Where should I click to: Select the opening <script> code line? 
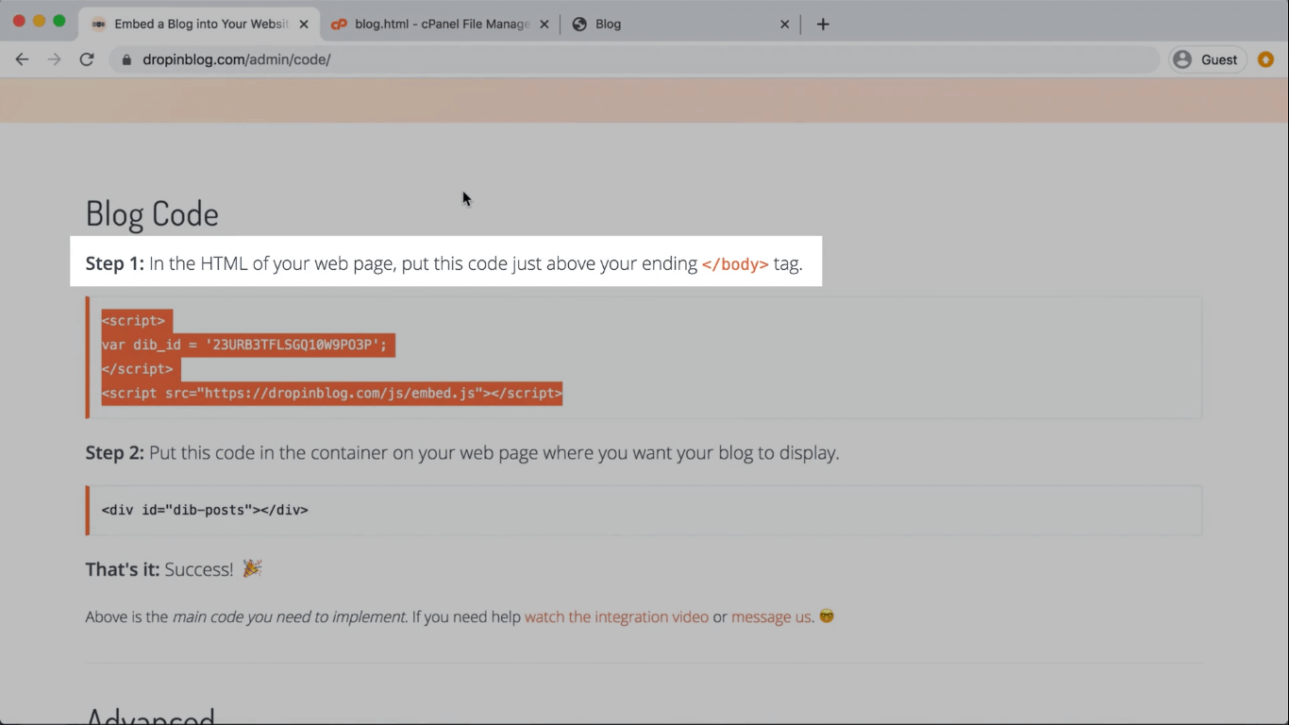pos(133,321)
